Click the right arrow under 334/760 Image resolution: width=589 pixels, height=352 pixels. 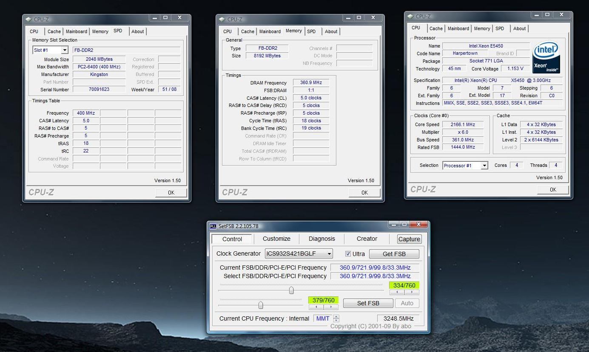coord(412,292)
